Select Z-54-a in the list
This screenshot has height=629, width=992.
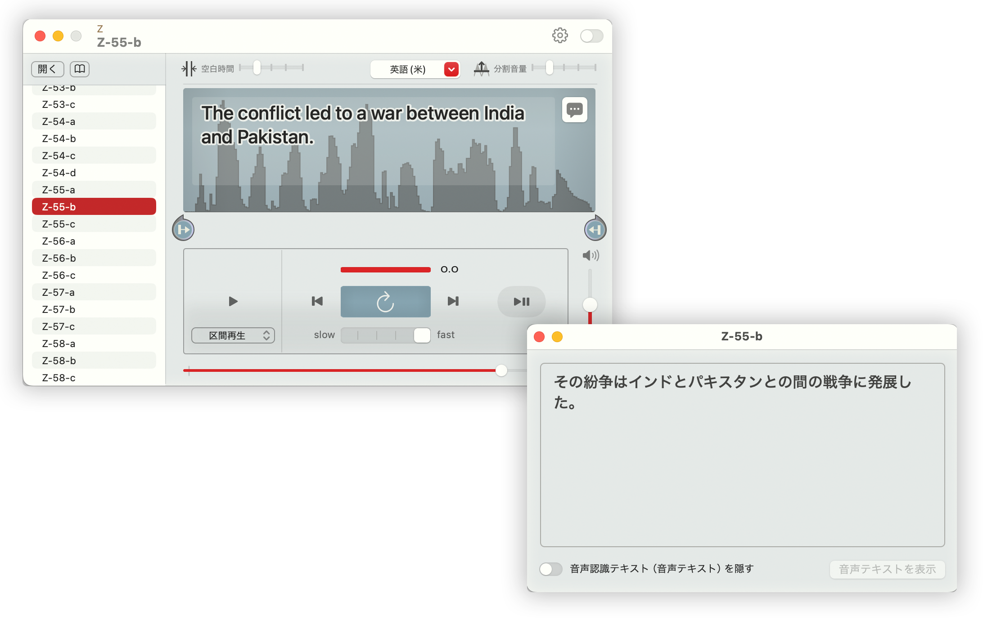94,121
